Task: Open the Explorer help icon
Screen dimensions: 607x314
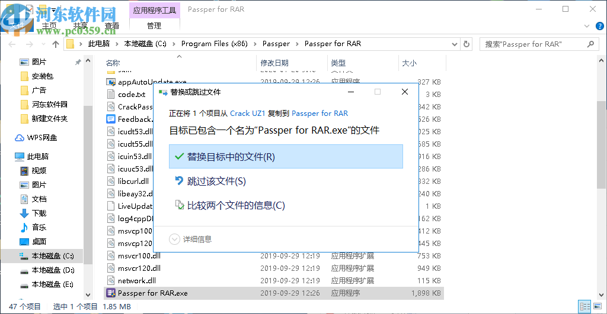Action: point(600,26)
